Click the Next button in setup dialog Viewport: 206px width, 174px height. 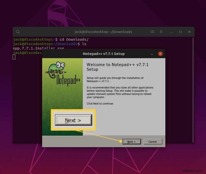[x=132, y=142]
